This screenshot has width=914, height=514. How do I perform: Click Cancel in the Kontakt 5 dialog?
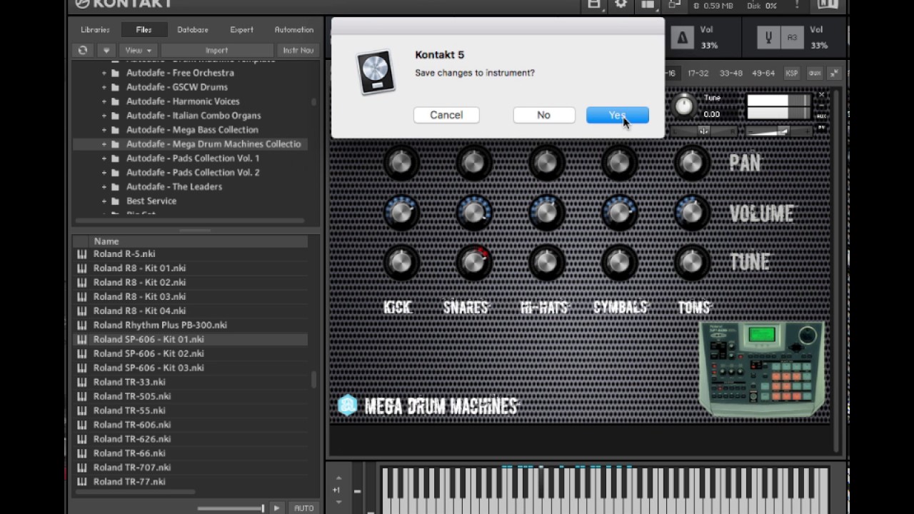pos(446,115)
